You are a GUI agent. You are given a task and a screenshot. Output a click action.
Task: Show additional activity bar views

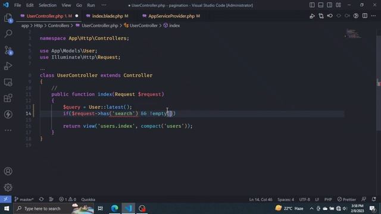click(8, 130)
